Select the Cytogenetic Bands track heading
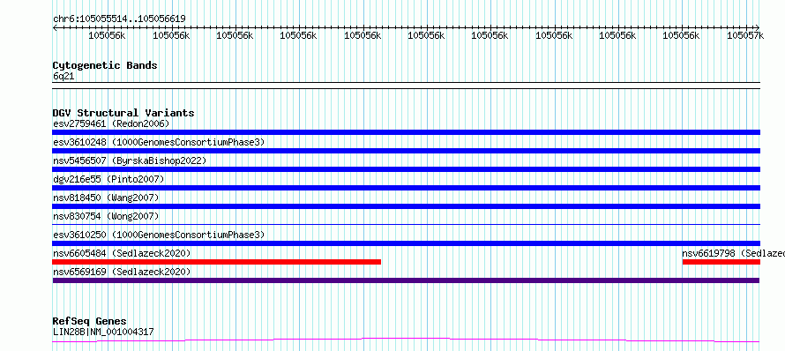 105,65
